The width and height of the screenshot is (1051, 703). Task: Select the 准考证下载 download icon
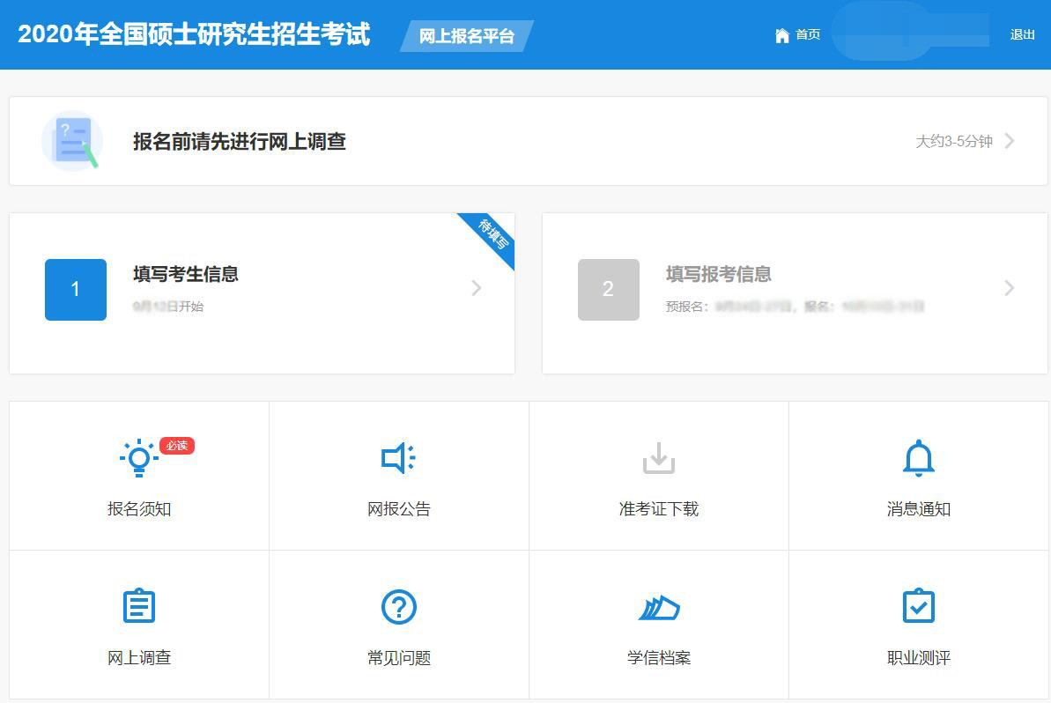(x=657, y=456)
